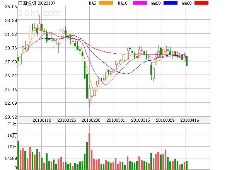Screen dimensions: 232x170
Task: Click the 33.29 price axis label
Action: click(11, 20)
